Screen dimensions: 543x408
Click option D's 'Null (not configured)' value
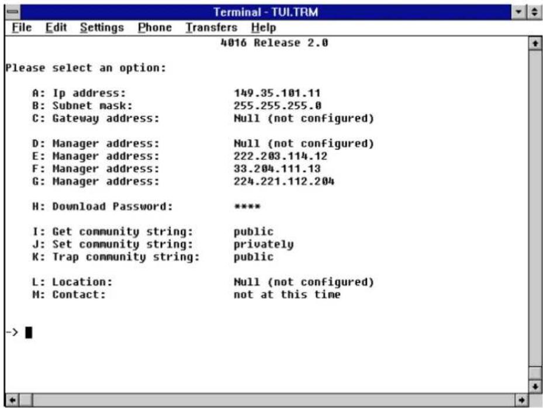304,144
